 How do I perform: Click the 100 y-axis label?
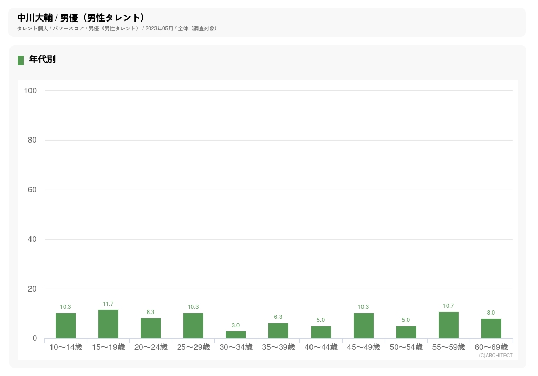click(30, 91)
